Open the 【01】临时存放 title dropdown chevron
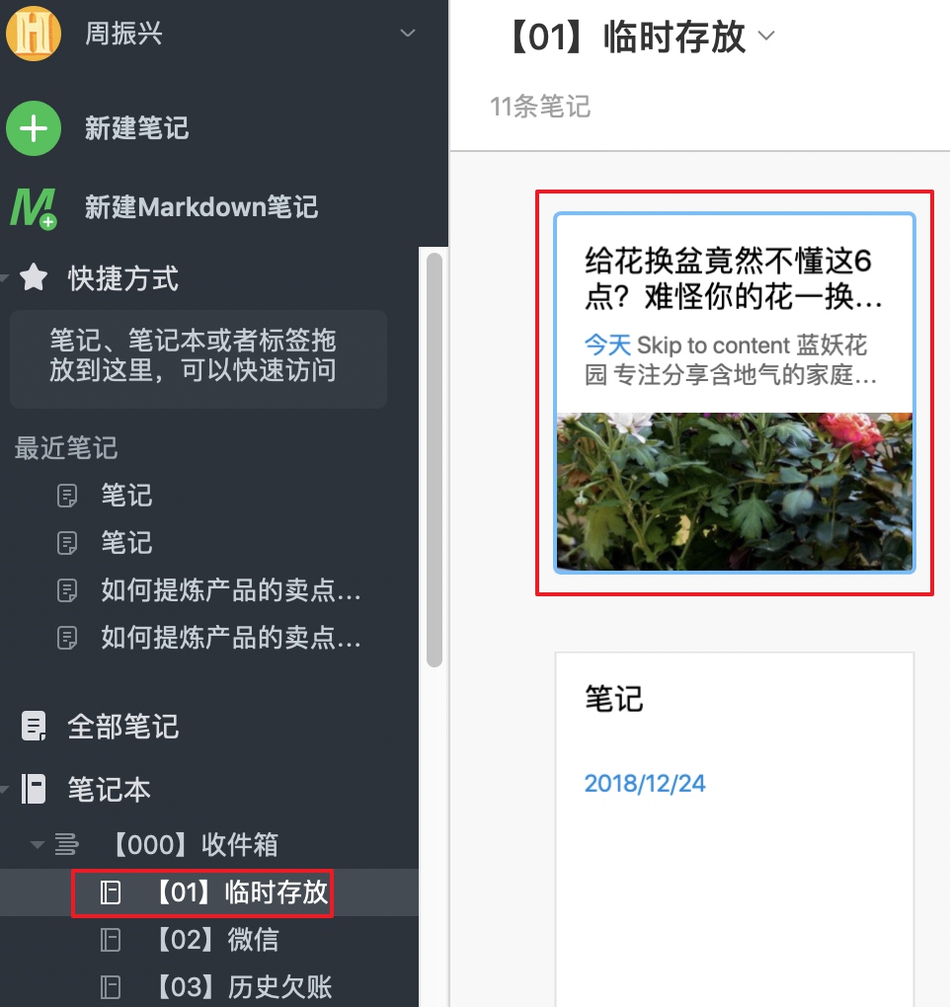950x1007 pixels. point(766,36)
